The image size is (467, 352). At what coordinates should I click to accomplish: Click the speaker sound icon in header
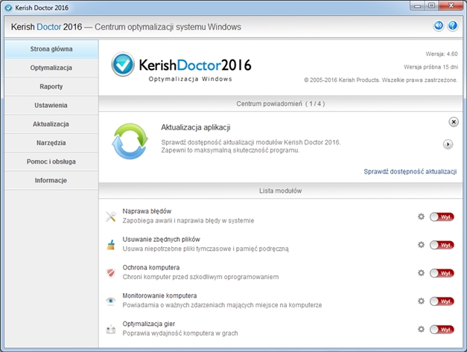tap(439, 26)
